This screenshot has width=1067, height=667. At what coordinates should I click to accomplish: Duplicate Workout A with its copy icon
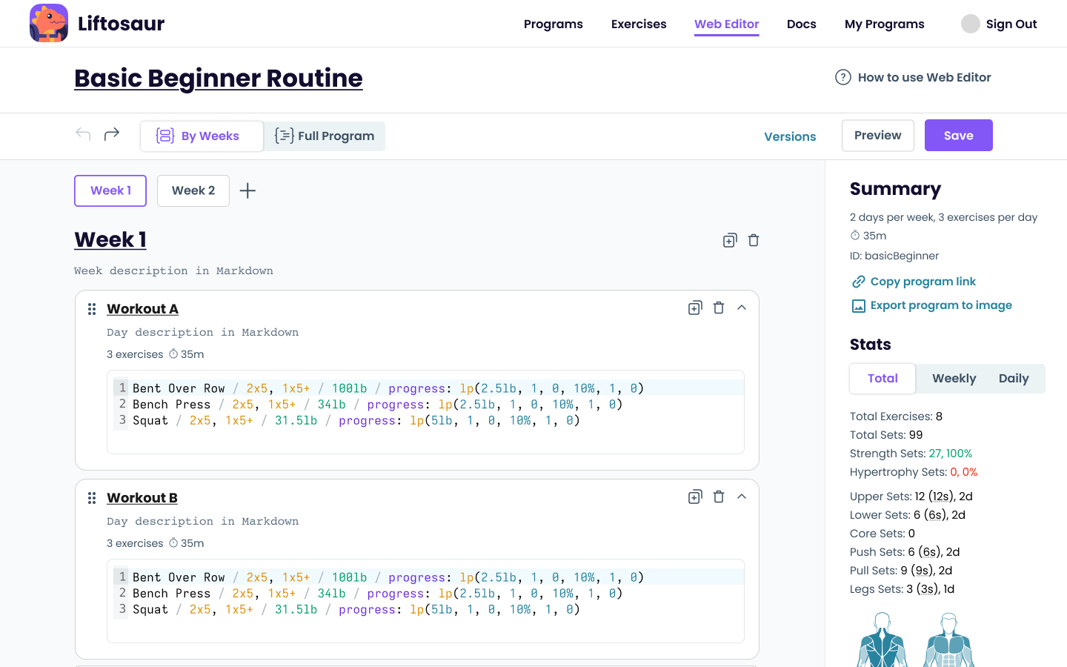click(694, 307)
